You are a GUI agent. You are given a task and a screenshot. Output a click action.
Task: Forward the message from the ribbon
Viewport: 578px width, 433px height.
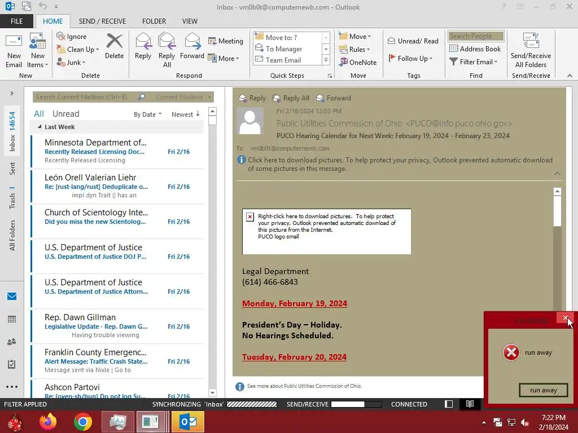coord(192,46)
